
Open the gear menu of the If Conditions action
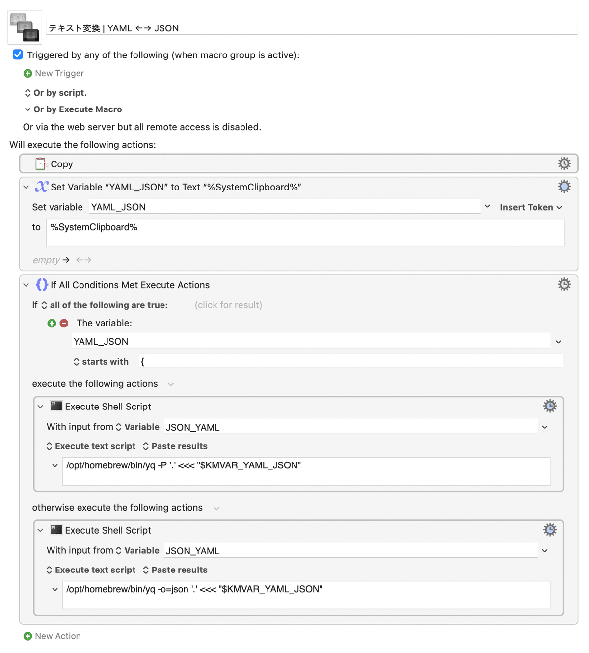click(564, 284)
